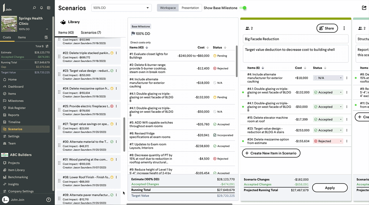
Task: Click the Apply button
Action: 330,188
